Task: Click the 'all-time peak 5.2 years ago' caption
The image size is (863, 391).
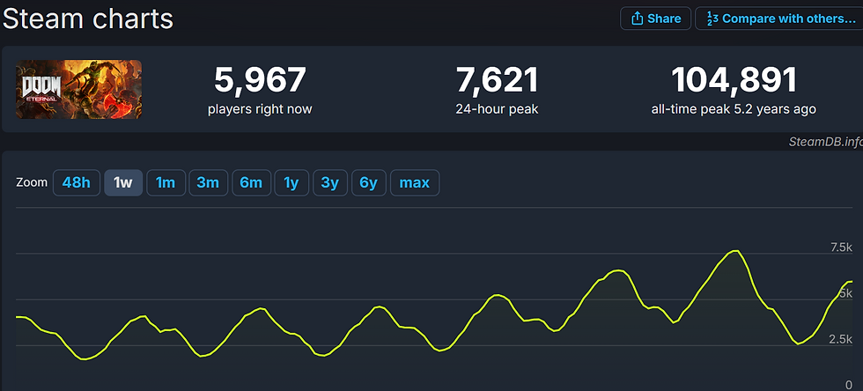Action: coord(734,109)
